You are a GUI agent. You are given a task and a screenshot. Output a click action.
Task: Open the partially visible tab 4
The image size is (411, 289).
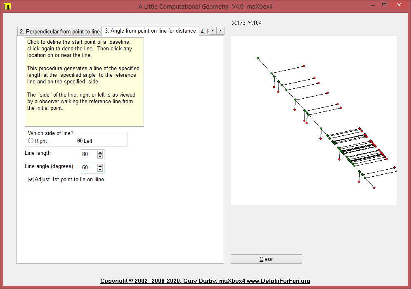coord(203,32)
